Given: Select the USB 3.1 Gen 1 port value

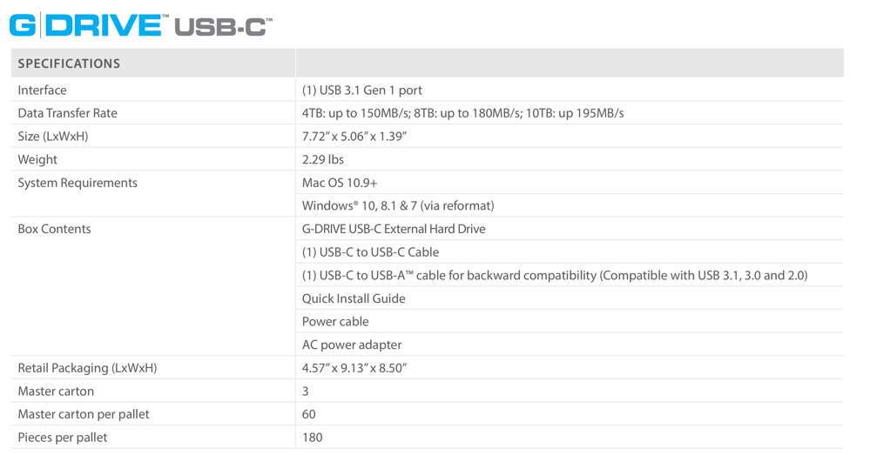Looking at the screenshot, I should tap(361, 90).
